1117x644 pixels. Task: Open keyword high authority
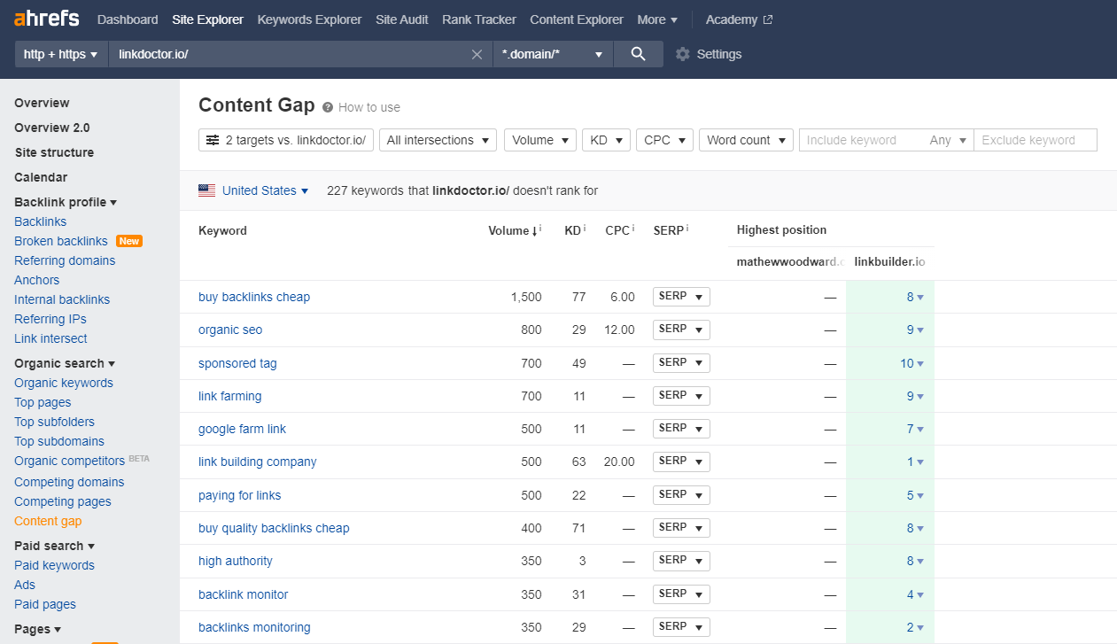click(x=236, y=561)
